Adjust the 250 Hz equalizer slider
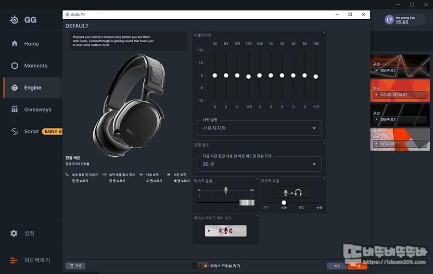The image size is (433, 274). pyautogui.click(x=248, y=76)
